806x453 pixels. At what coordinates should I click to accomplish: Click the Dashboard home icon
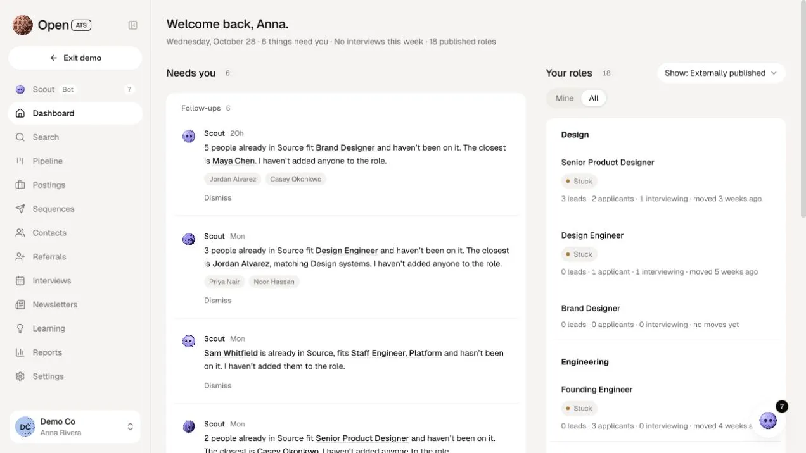point(20,113)
